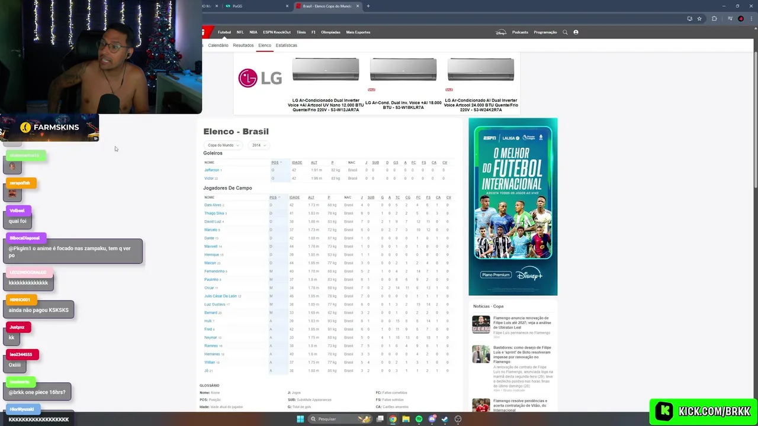The image size is (758, 426).
Task: Close the Brasil - Elenco Copa do Mundo tab
Action: pos(358,6)
